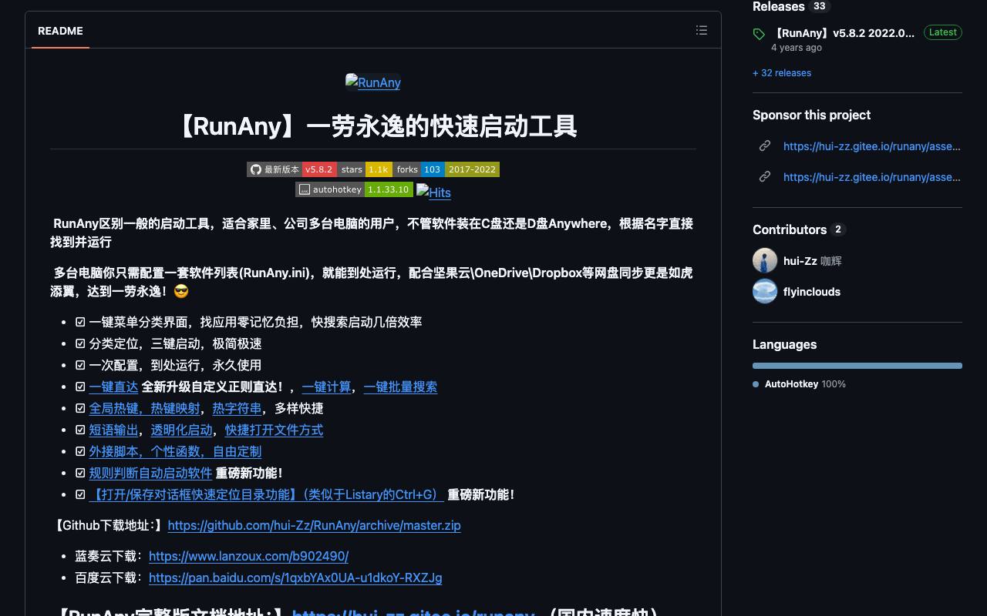Open flyinclouds contributor profile name
The height and width of the screenshot is (616, 987).
point(812,292)
